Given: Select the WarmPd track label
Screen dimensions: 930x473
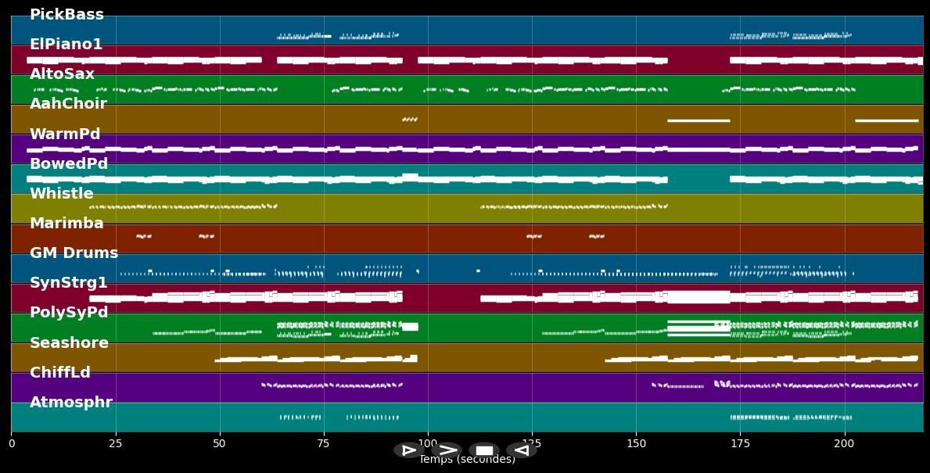Looking at the screenshot, I should tap(65, 134).
